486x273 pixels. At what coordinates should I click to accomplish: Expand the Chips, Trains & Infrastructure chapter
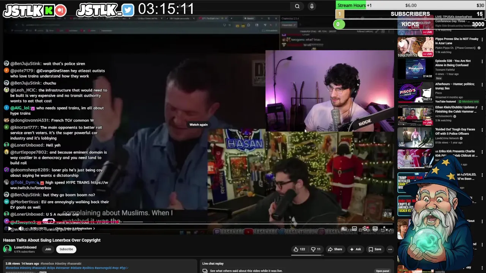(x=75, y=229)
